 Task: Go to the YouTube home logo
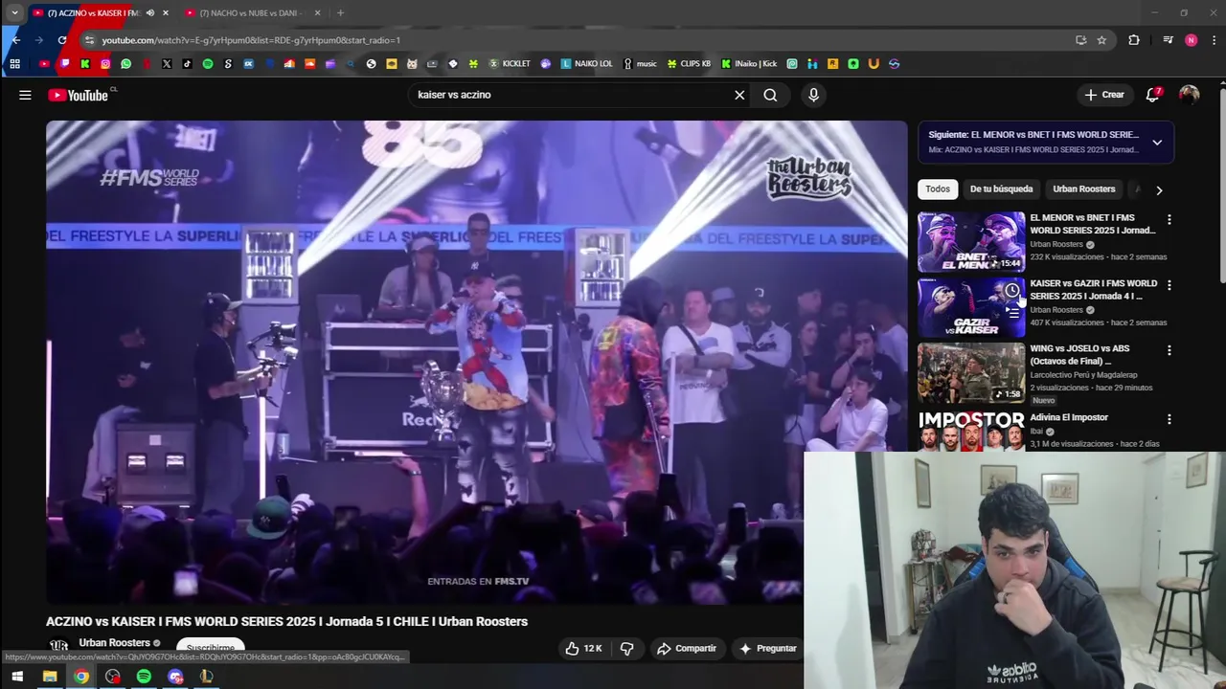(78, 95)
